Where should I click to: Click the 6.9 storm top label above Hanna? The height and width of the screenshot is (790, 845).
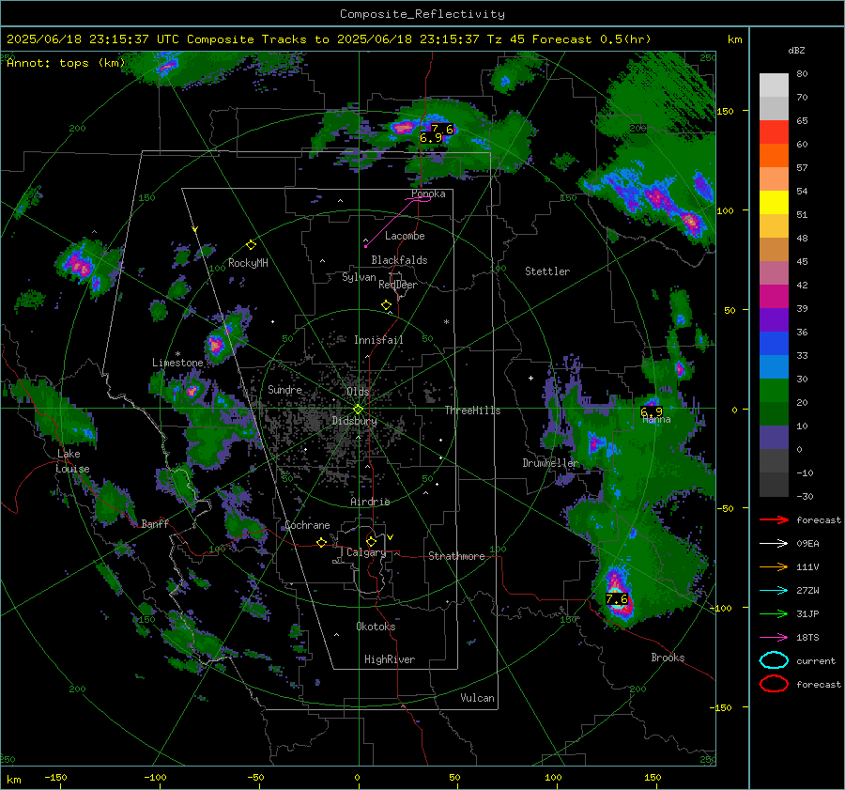[652, 412]
